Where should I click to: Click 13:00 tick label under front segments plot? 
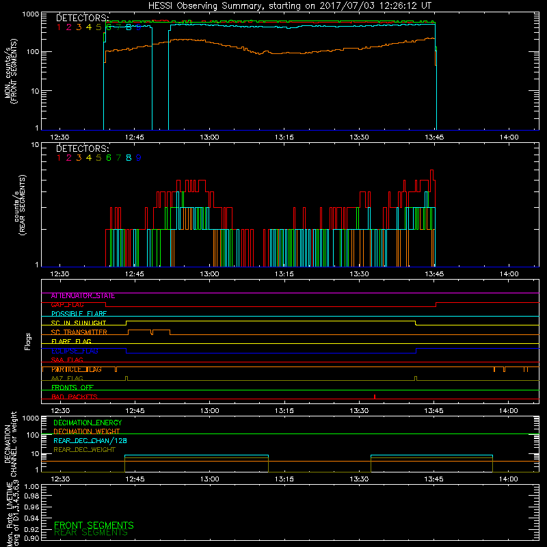209,137
